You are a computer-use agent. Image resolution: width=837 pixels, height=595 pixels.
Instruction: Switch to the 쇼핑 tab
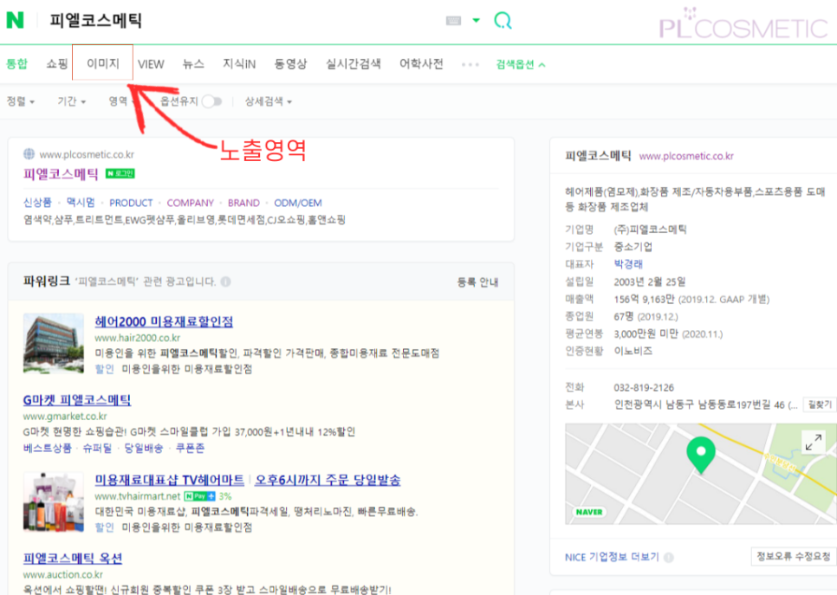coord(56,63)
